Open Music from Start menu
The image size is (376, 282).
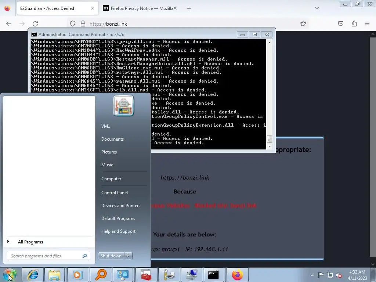[x=107, y=165]
